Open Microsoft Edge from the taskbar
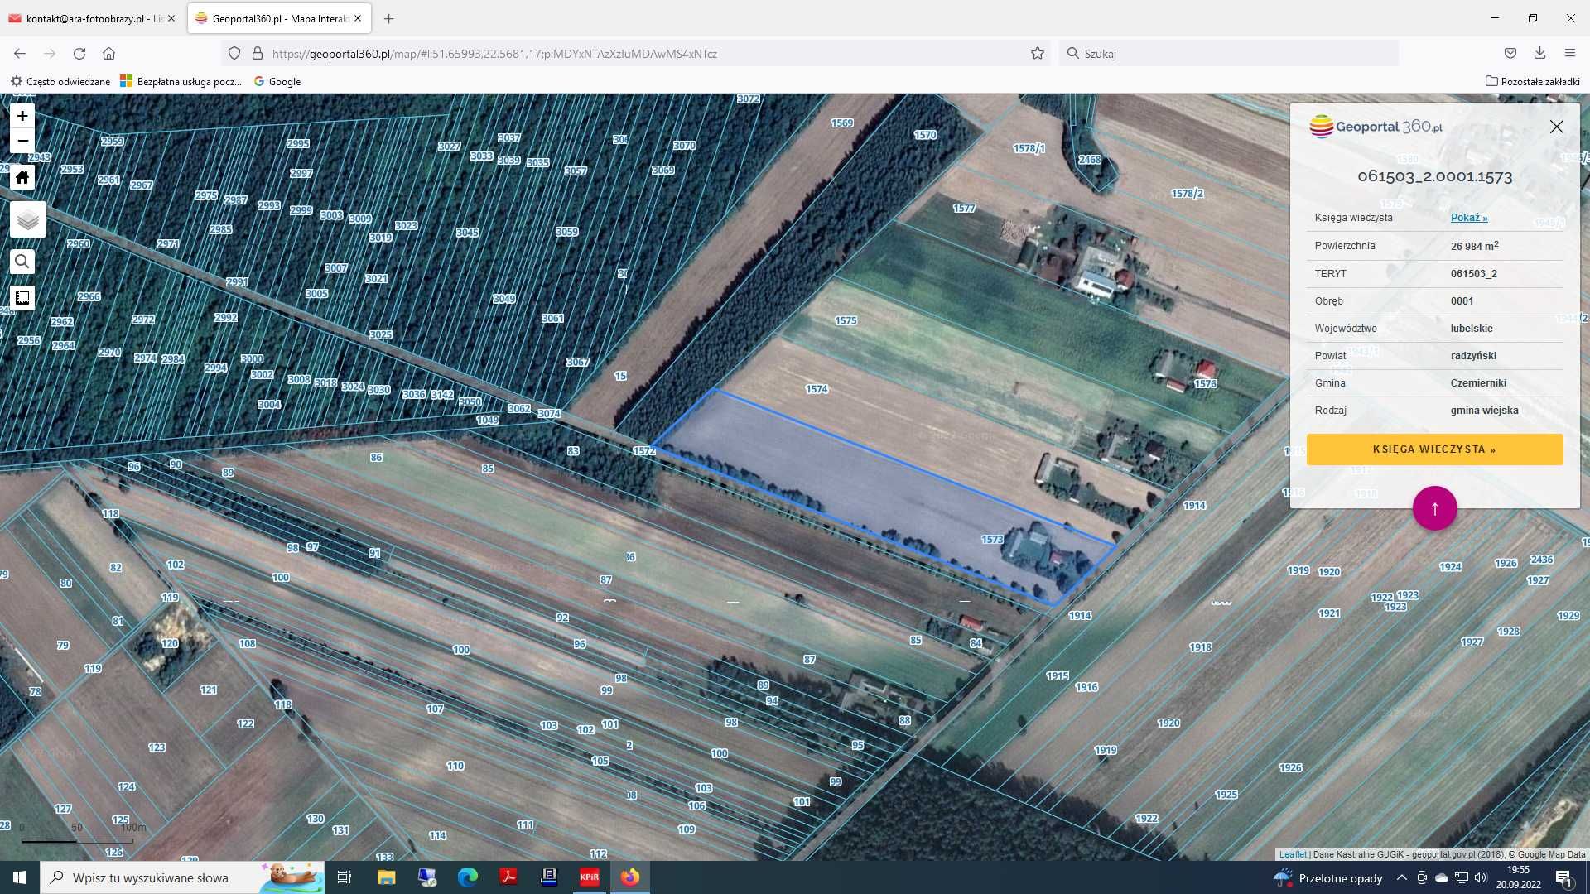Image resolution: width=1590 pixels, height=894 pixels. click(468, 877)
